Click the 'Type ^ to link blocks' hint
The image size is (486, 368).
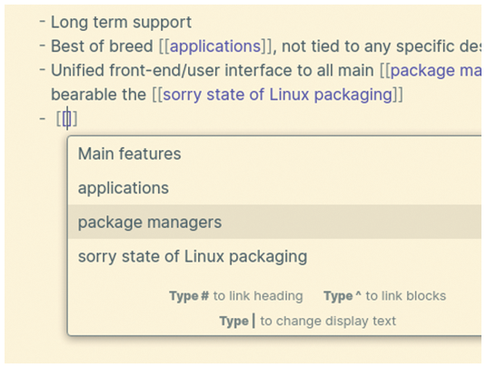tap(384, 296)
